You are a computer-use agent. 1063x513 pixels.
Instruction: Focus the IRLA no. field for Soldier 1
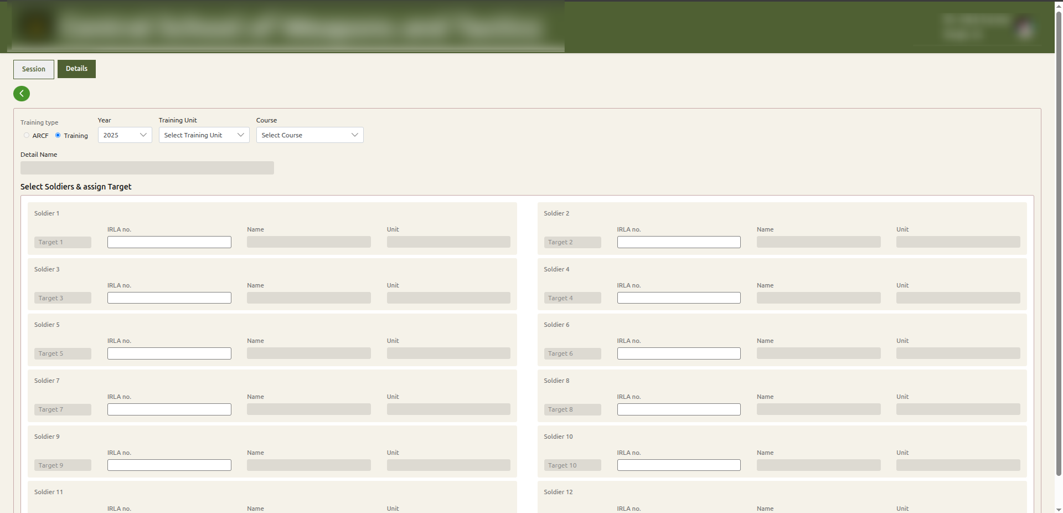(169, 242)
